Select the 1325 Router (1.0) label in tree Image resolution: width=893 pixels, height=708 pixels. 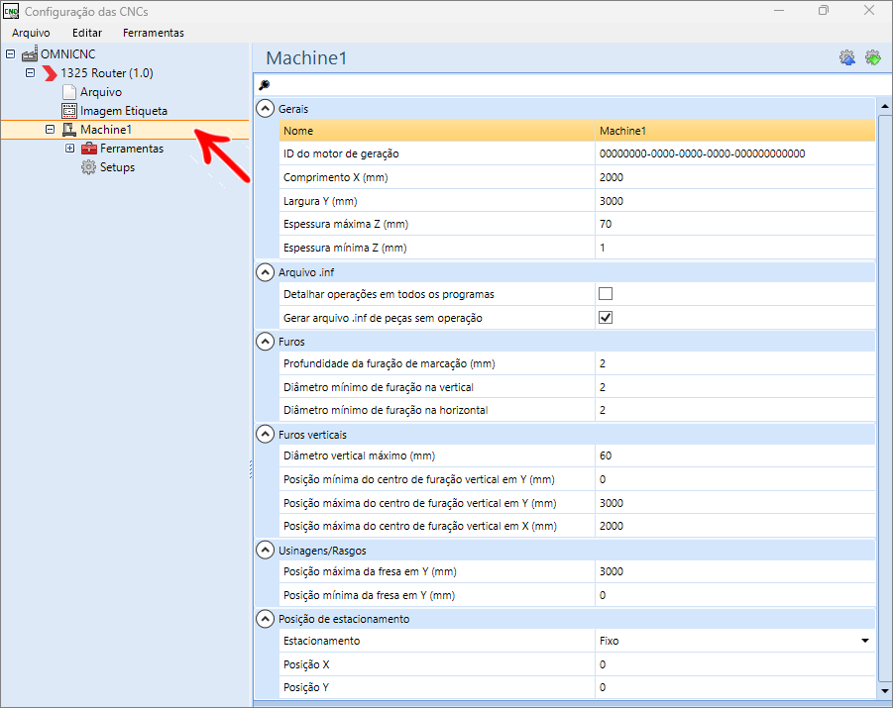point(106,73)
